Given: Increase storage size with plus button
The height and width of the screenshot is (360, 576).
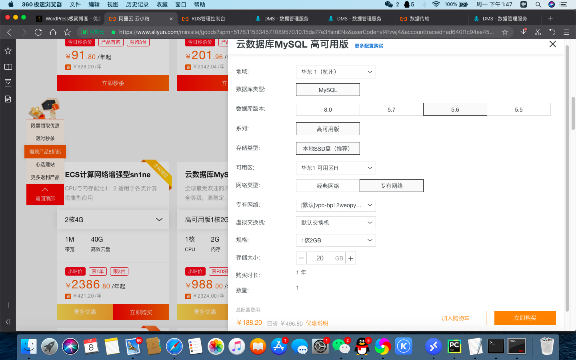Looking at the screenshot, I should click(350, 258).
